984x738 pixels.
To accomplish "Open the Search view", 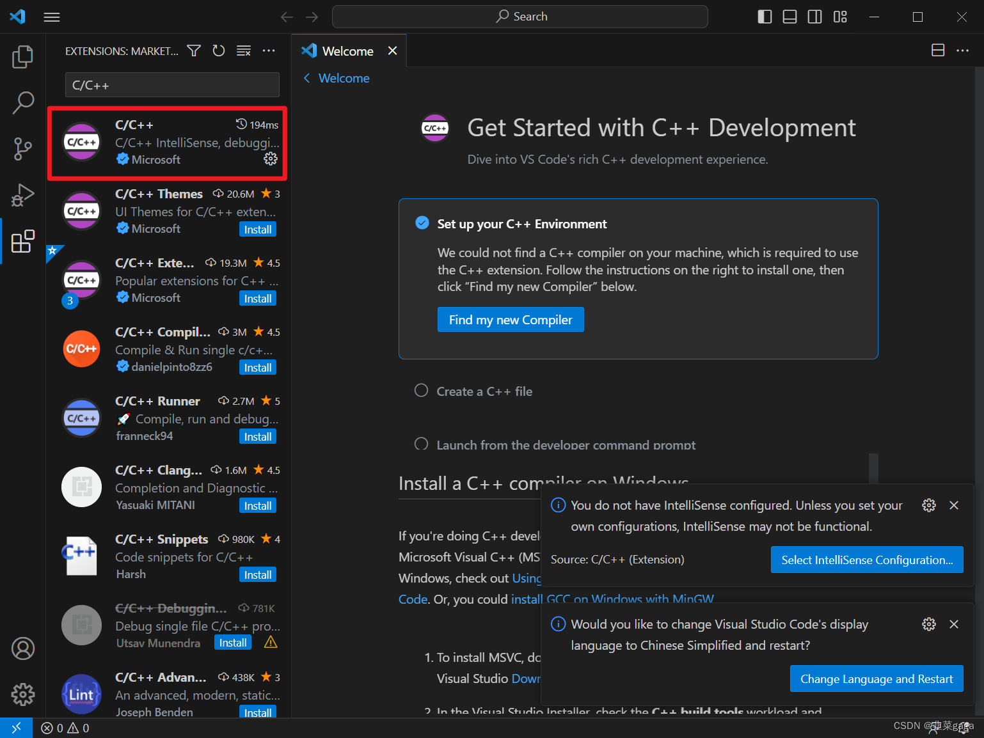I will 23,102.
